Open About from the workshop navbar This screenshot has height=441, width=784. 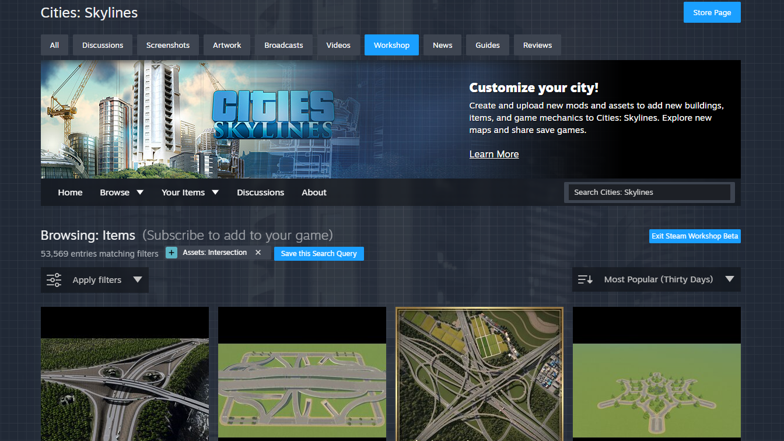314,192
